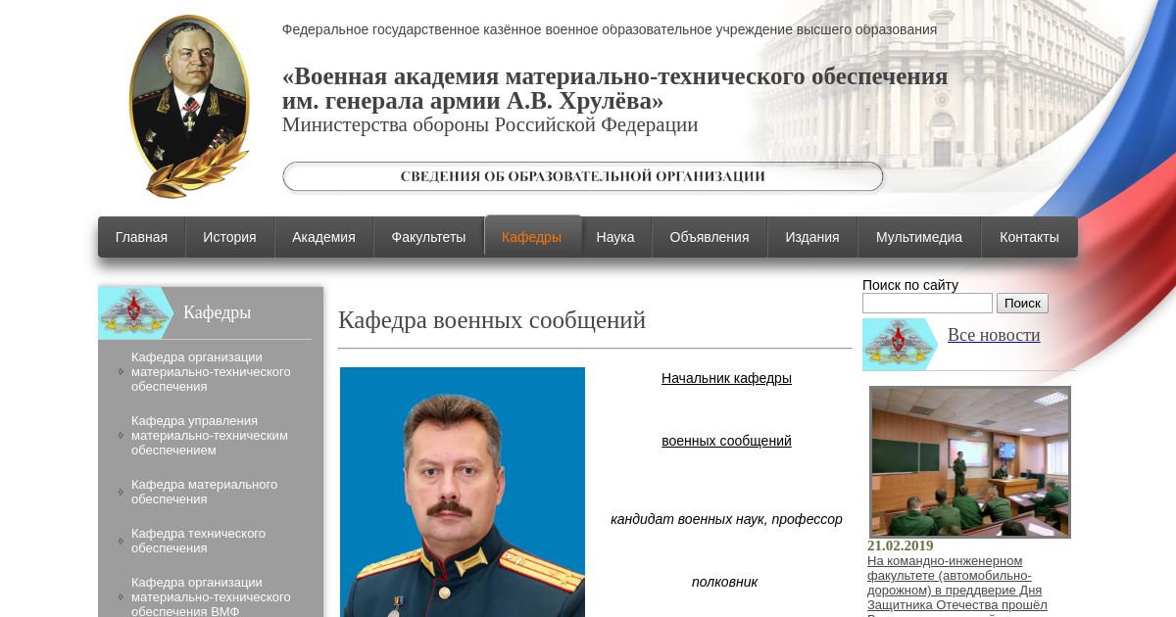Click the кандидат военных наук, профессор text

(x=726, y=519)
